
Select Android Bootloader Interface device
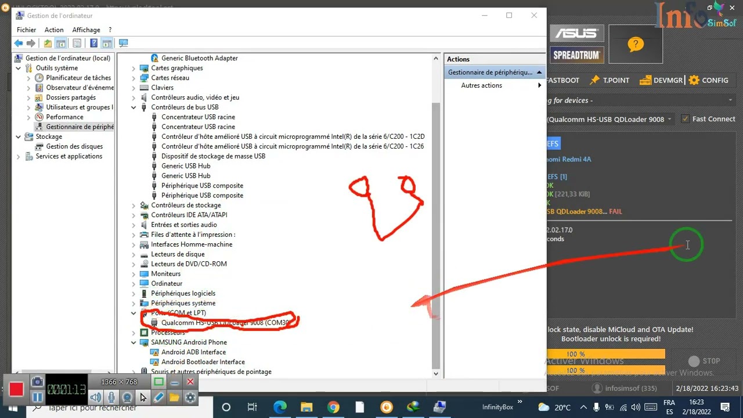pos(203,362)
